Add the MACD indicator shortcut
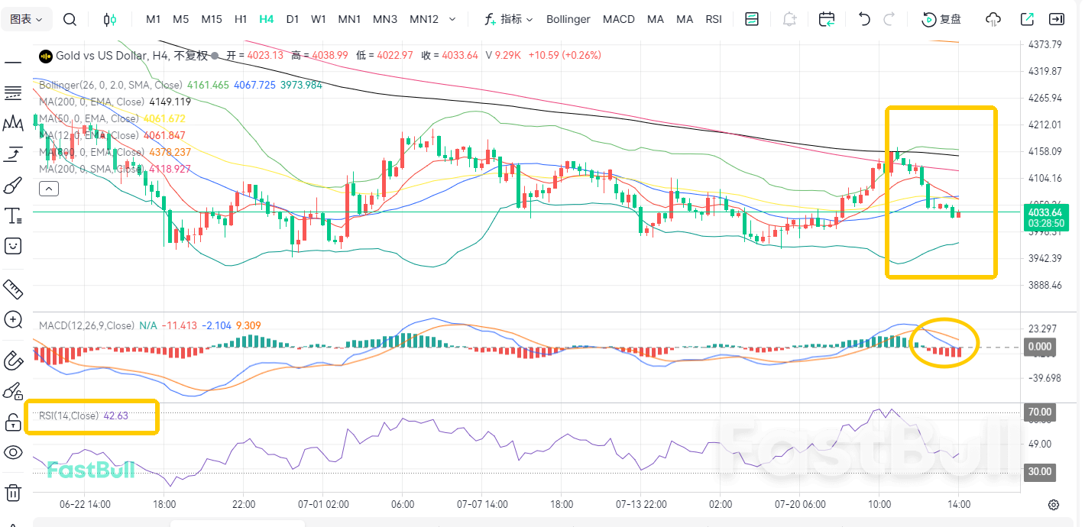1085x527 pixels. pos(619,19)
